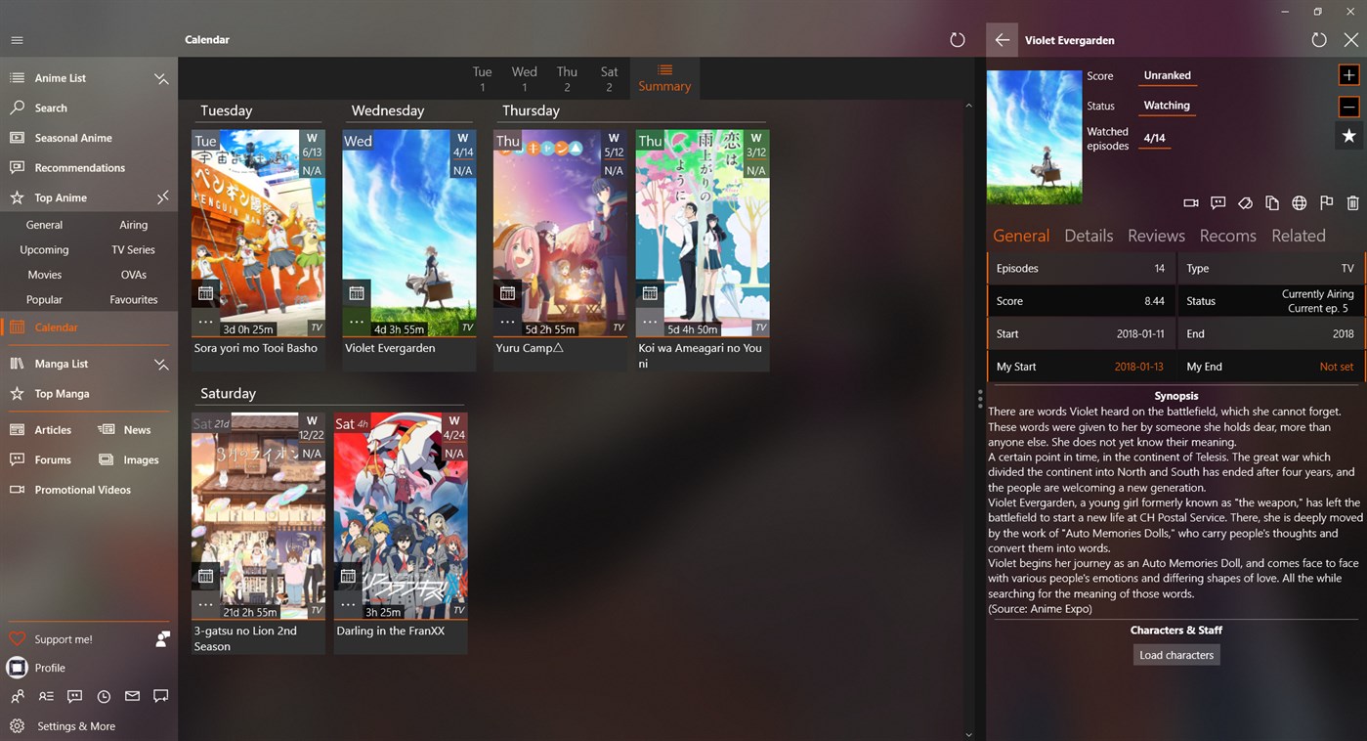Screen dimensions: 1367x741
Task: Open Seasonal Anime in the sidebar
Action: point(74,137)
